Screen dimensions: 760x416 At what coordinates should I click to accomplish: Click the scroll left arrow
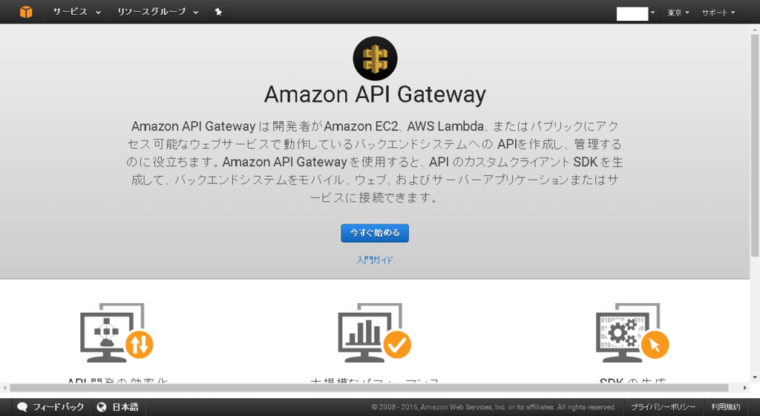tap(5, 387)
